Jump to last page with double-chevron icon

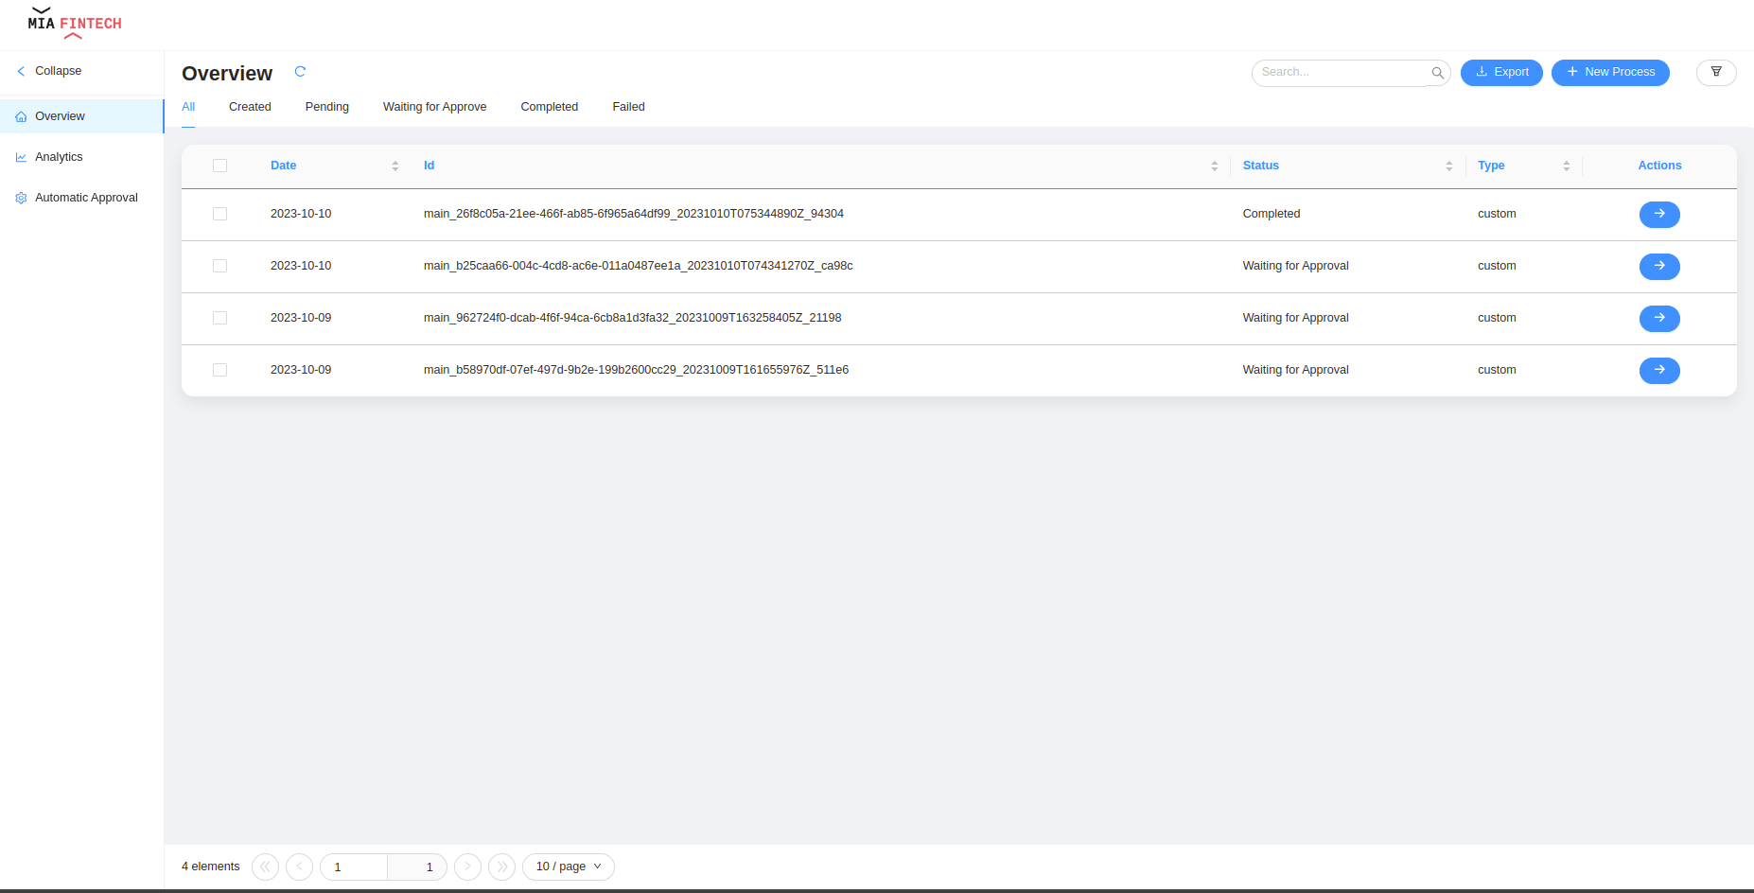point(501,867)
